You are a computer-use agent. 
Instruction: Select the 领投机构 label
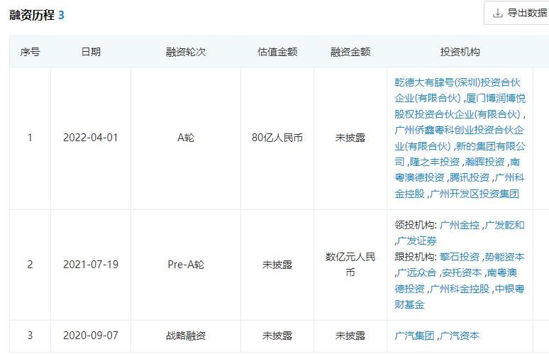[415, 225]
